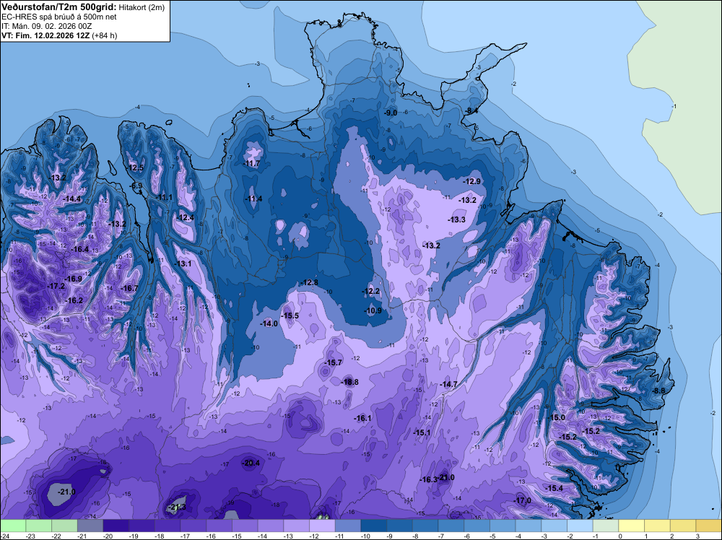This screenshot has height=540, width=722.
Task: Click the -13.3 temperature value
Action: click(x=457, y=220)
